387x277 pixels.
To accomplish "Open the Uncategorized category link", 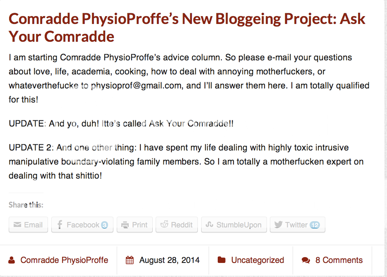I will tap(257, 260).
